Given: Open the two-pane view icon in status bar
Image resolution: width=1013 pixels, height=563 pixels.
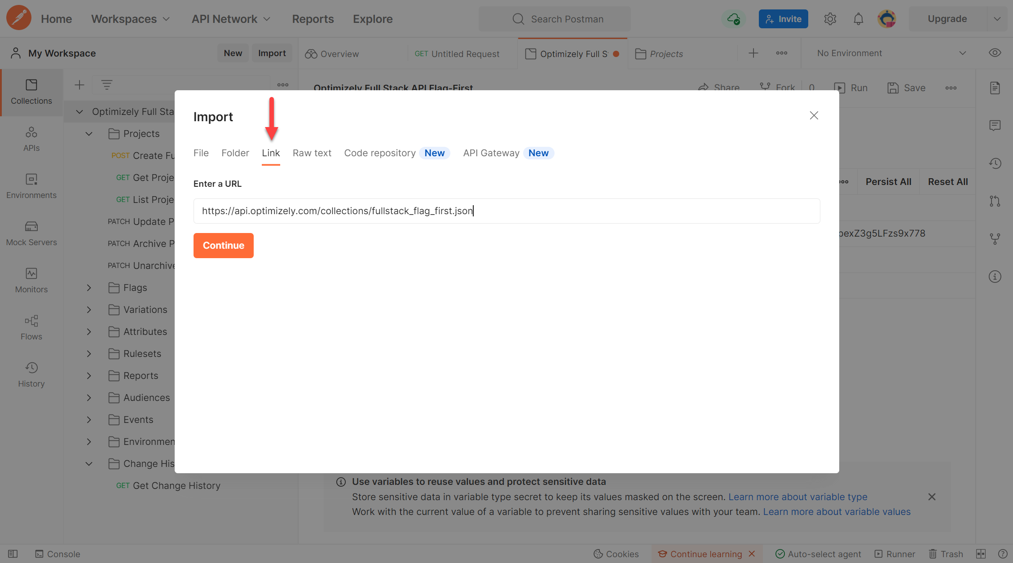Looking at the screenshot, I should click(x=981, y=554).
